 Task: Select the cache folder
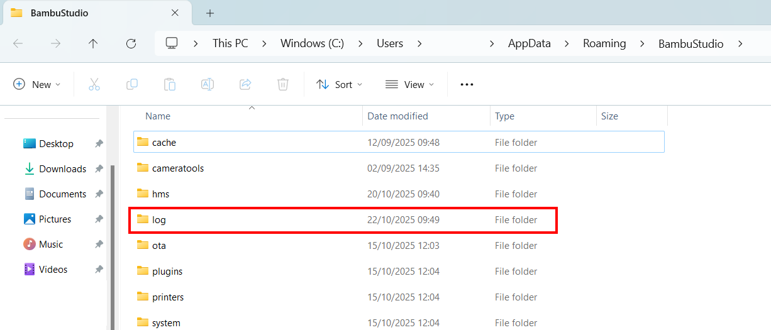[399, 142]
